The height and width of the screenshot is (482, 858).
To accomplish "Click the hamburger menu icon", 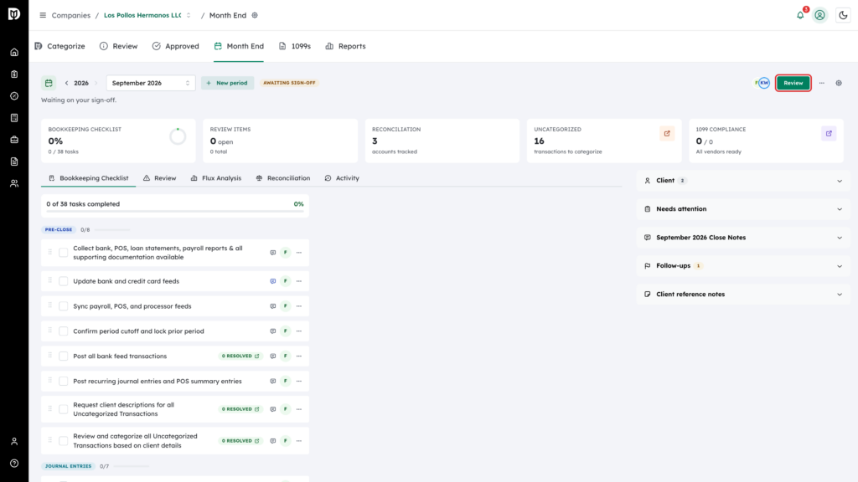I will click(x=43, y=15).
